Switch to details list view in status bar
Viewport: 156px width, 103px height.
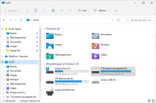tap(149, 100)
